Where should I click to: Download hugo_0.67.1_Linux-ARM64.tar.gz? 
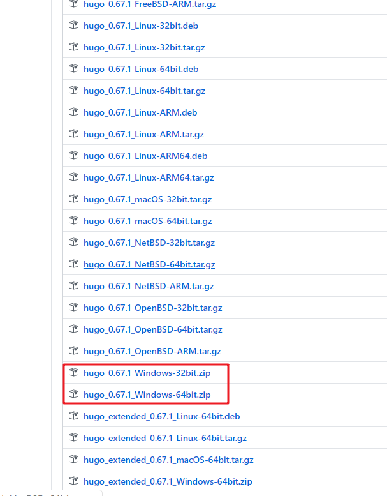[149, 177]
